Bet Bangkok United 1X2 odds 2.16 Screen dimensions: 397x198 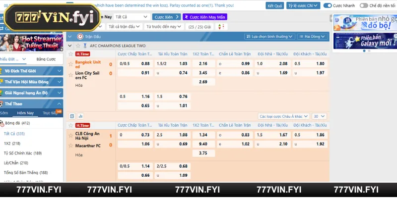(203, 64)
